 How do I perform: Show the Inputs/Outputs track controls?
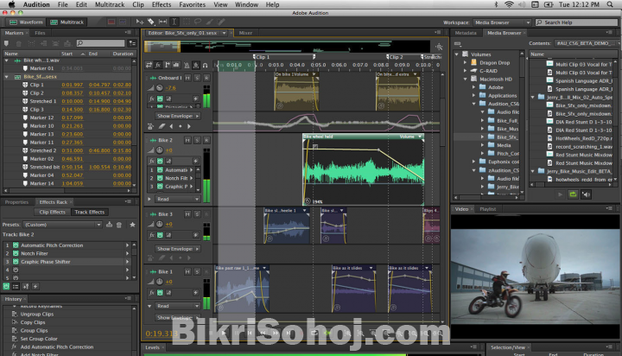[149, 65]
